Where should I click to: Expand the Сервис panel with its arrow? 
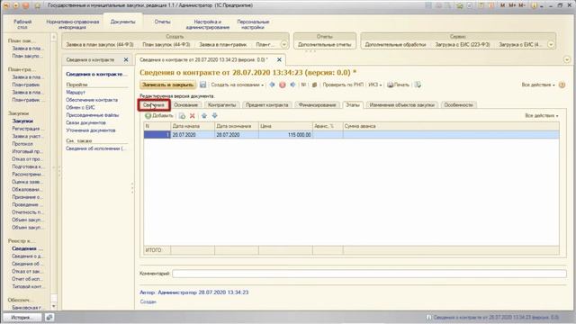551,44
